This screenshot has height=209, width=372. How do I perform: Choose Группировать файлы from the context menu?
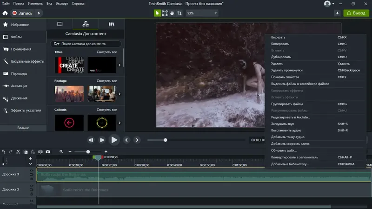(x=287, y=104)
